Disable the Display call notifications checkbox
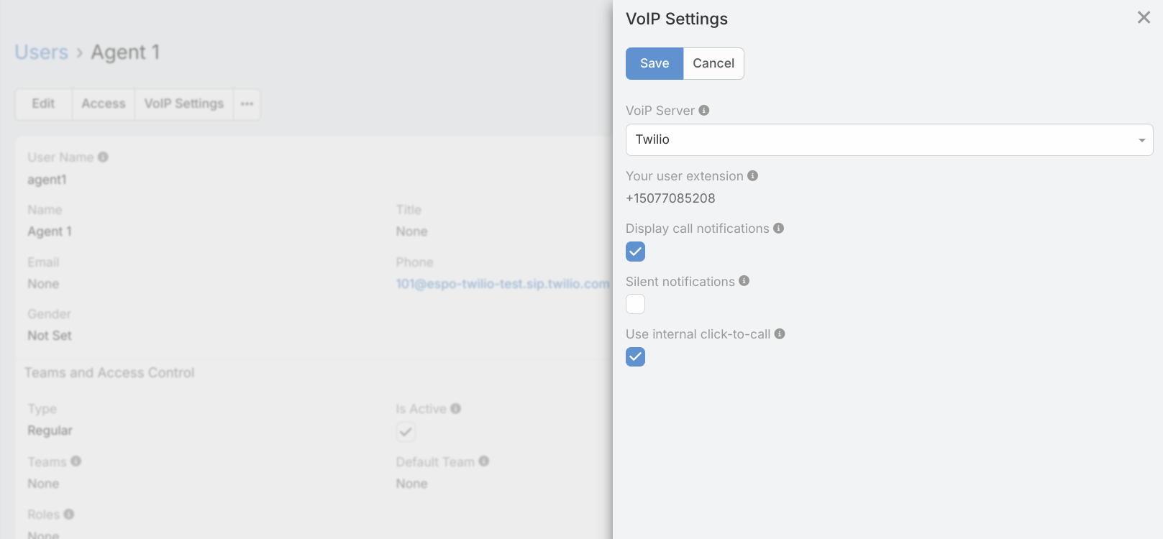Viewport: 1163px width, 539px height. (635, 252)
